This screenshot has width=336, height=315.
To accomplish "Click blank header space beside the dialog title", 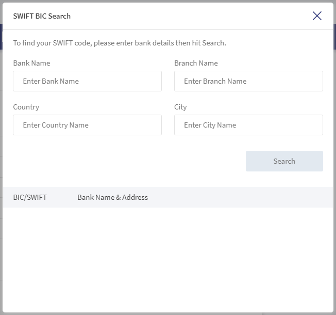I will pos(191,16).
